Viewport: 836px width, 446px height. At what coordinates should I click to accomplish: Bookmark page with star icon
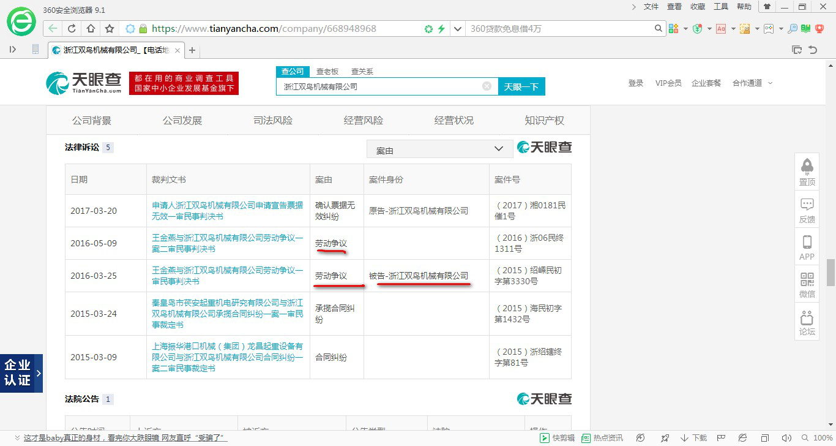tap(110, 29)
